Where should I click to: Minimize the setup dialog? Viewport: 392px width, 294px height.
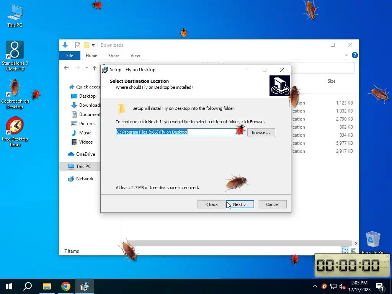pyautogui.click(x=247, y=70)
